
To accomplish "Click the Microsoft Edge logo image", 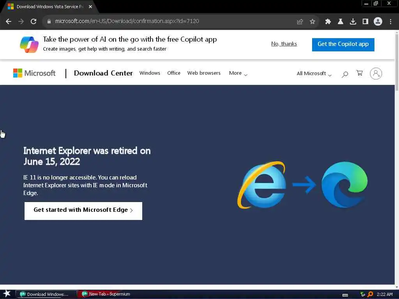I will [344, 185].
